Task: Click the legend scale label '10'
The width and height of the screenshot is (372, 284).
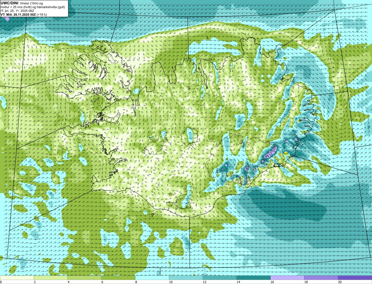Action: 171,282
